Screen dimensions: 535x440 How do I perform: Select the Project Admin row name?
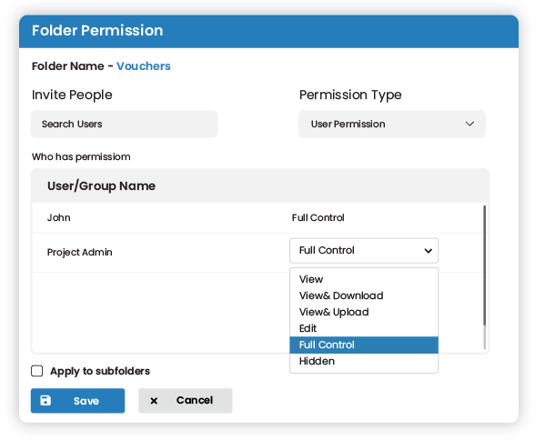click(x=79, y=252)
